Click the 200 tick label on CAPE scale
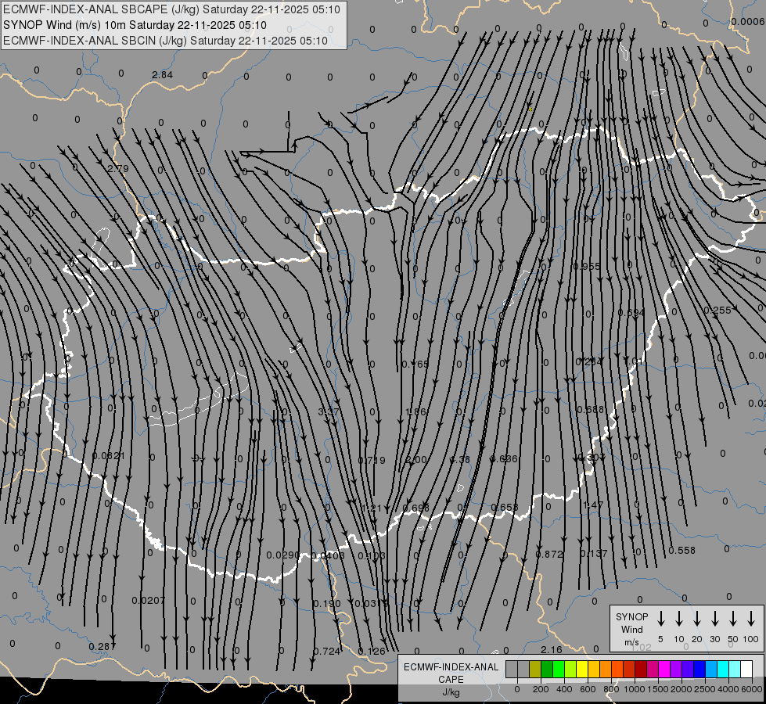The height and width of the screenshot is (704, 766). pyautogui.click(x=541, y=689)
